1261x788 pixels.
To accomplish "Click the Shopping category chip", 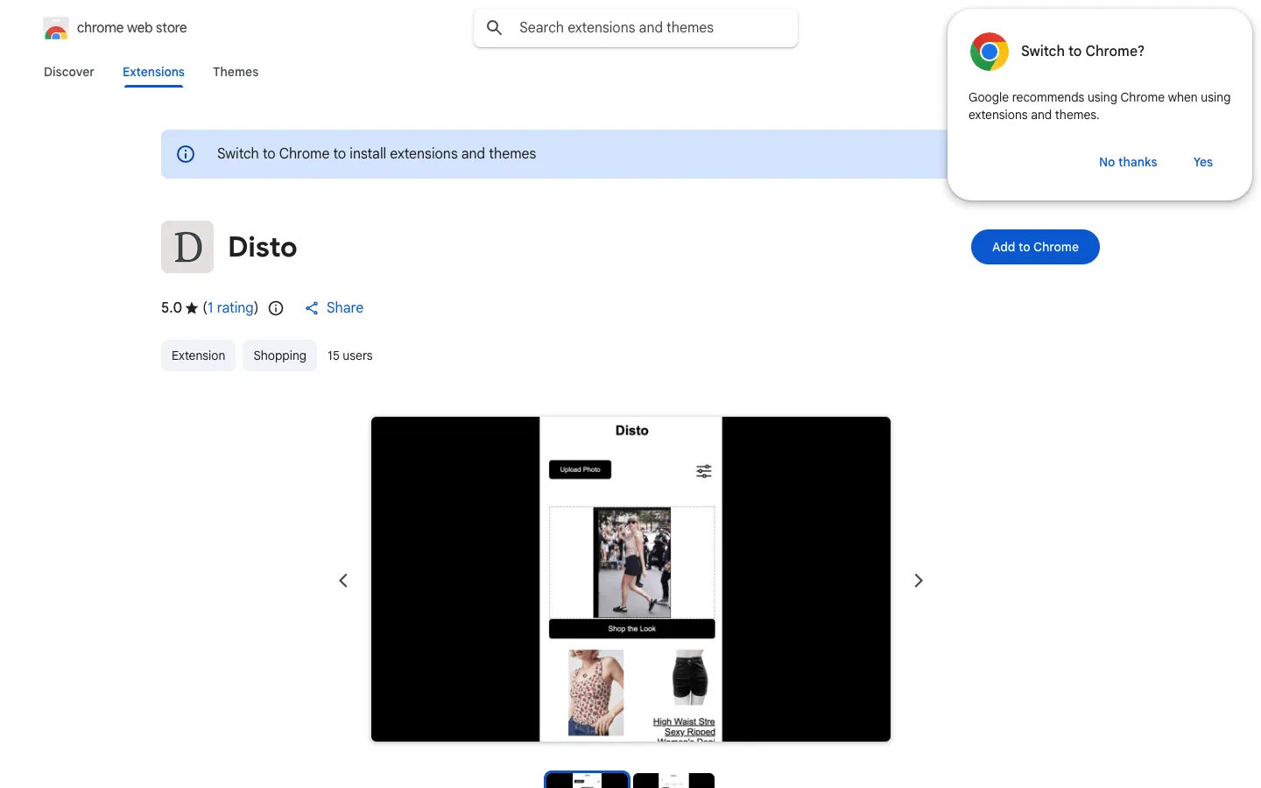I will 279,355.
